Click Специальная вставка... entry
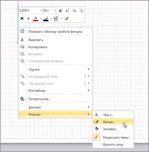Viewport: 149px width, 152px height. (47, 61)
